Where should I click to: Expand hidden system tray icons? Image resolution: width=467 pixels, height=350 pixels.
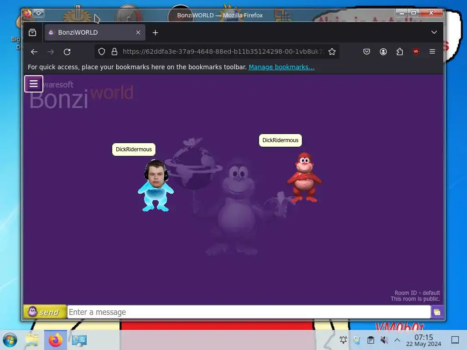[397, 340]
